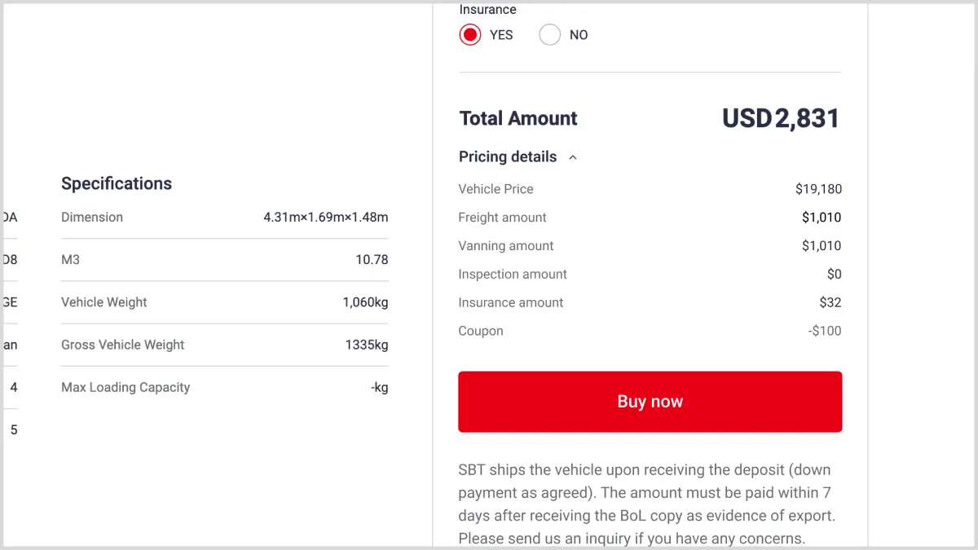
Task: Click the red Buy now button
Action: point(650,402)
